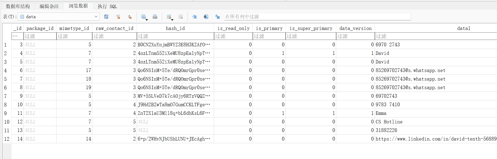The image size is (497, 159).
Task: Clear all filters icon
Action: click(x=118, y=17)
